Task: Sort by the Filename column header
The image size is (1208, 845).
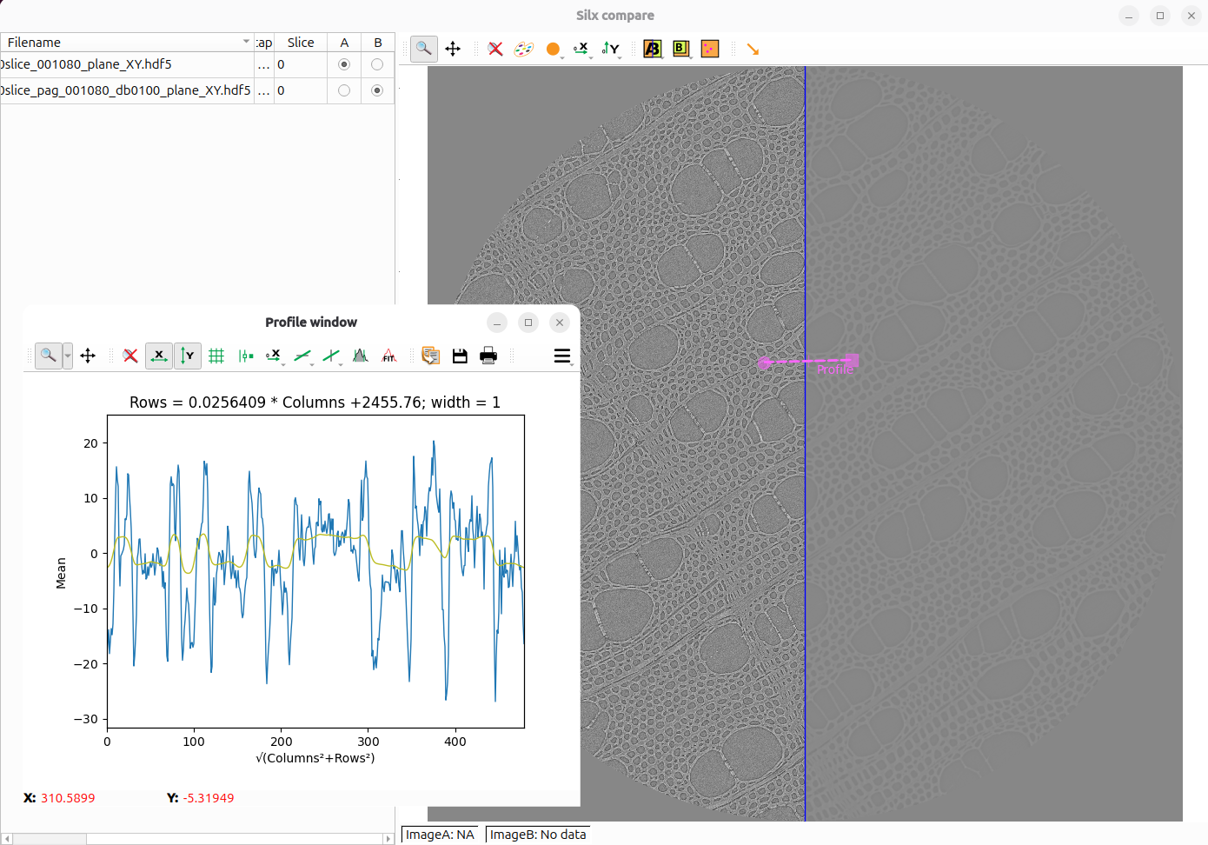Action: point(127,42)
